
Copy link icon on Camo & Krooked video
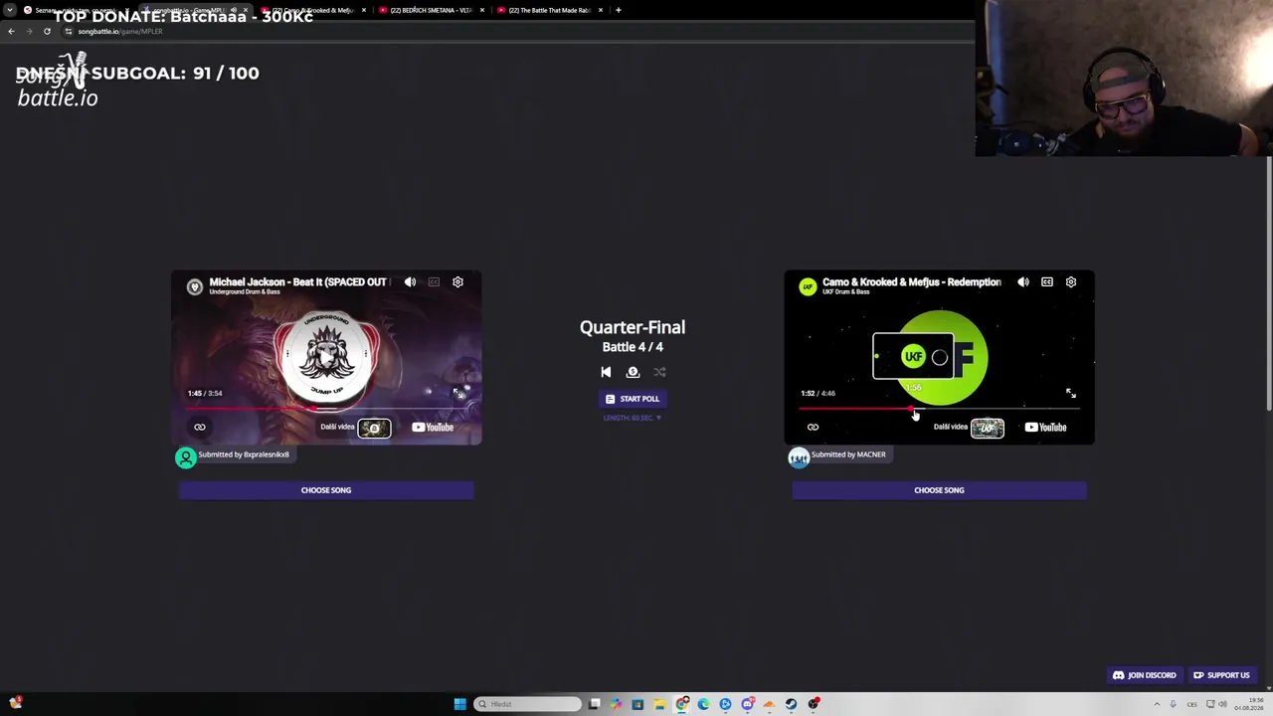813,428
